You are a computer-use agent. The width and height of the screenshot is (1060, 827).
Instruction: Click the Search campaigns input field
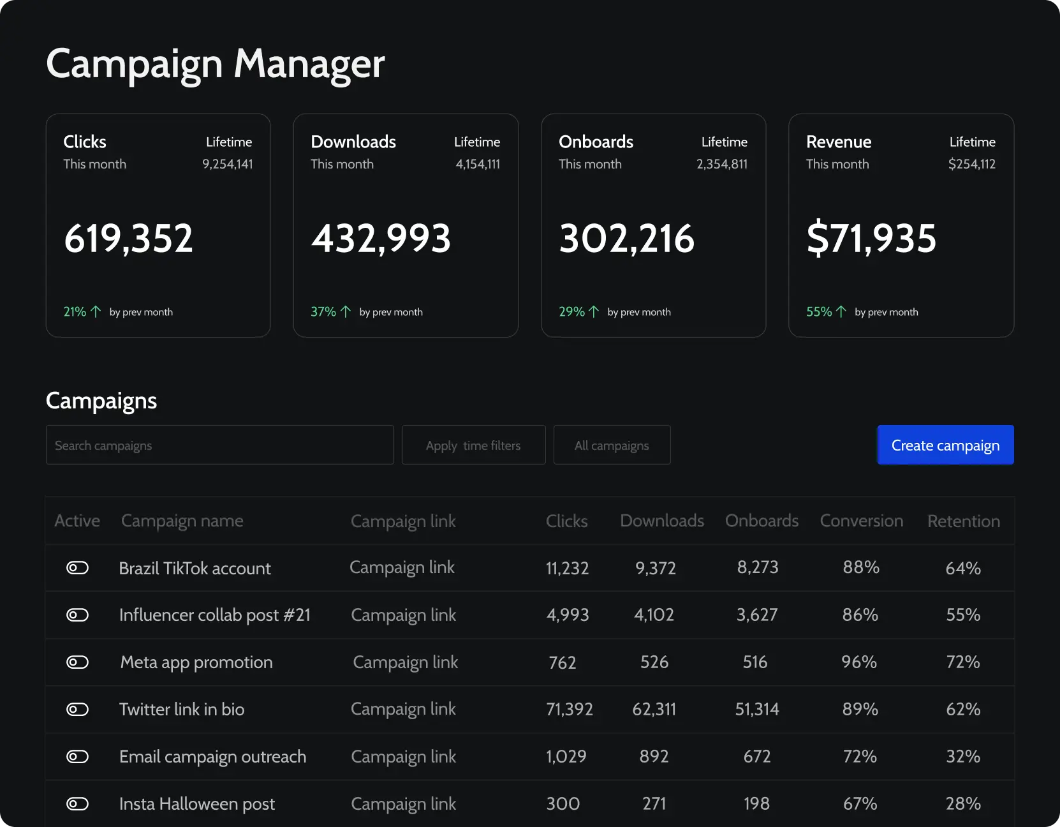click(219, 445)
